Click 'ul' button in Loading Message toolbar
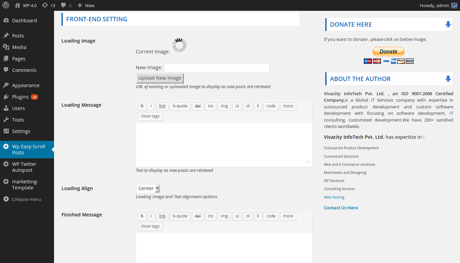Screen dimensions: 460x263 point(237,106)
